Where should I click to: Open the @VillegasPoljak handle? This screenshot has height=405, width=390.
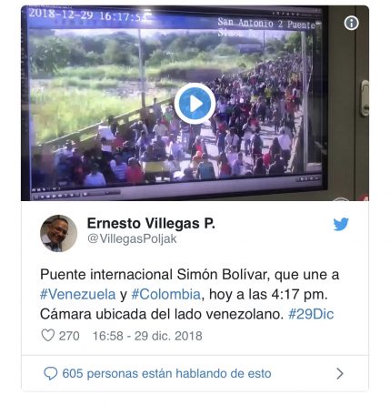click(132, 238)
